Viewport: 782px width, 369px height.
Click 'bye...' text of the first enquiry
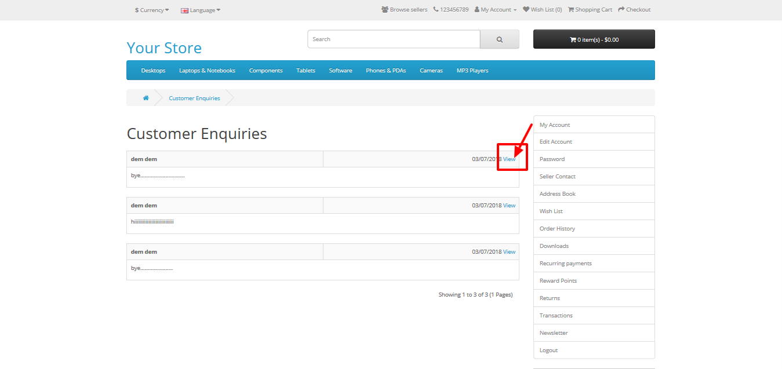pos(158,176)
